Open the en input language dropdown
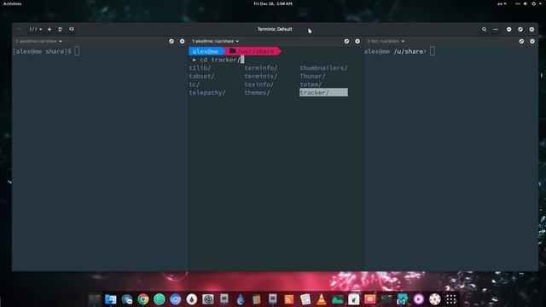 coord(502,3)
